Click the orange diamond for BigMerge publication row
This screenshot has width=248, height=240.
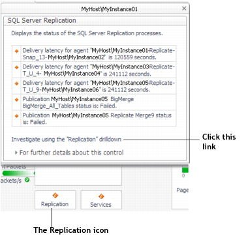click(16, 100)
